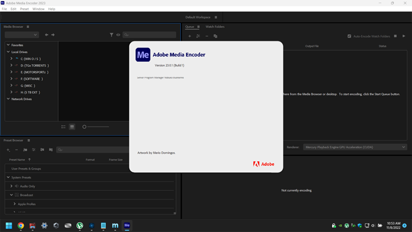Open the Media Browser file type filter
This screenshot has width=412, height=232.
click(111, 35)
